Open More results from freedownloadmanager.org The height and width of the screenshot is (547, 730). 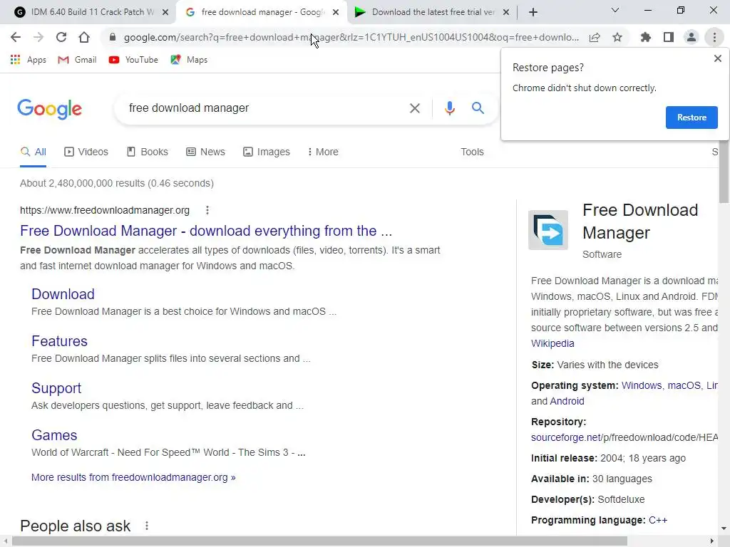133,478
